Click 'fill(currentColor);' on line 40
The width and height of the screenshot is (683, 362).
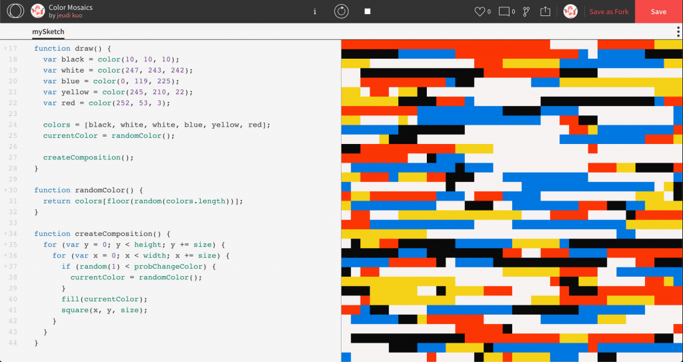point(105,299)
